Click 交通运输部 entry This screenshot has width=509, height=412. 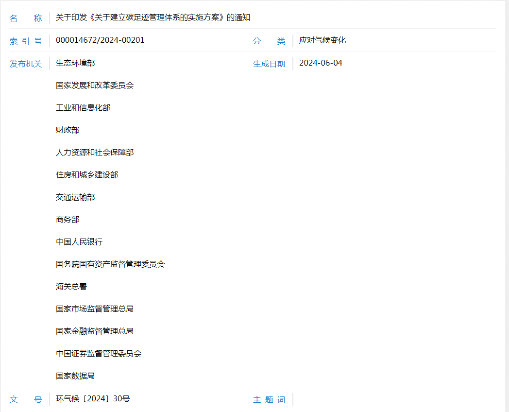point(75,197)
